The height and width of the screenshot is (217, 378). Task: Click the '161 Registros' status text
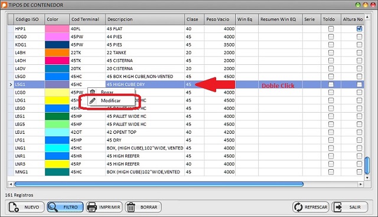tap(19, 195)
